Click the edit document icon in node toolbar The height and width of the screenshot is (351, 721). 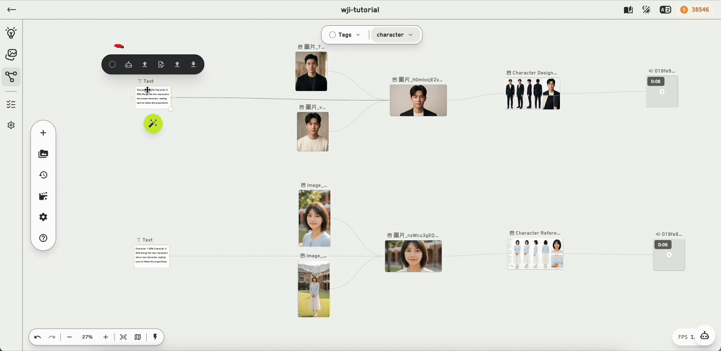click(x=161, y=64)
